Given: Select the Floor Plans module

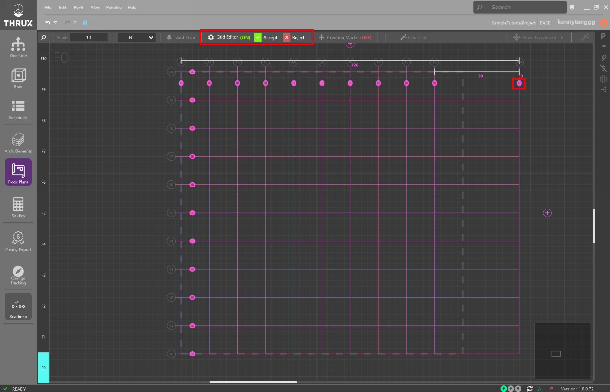Looking at the screenshot, I should click(18, 172).
